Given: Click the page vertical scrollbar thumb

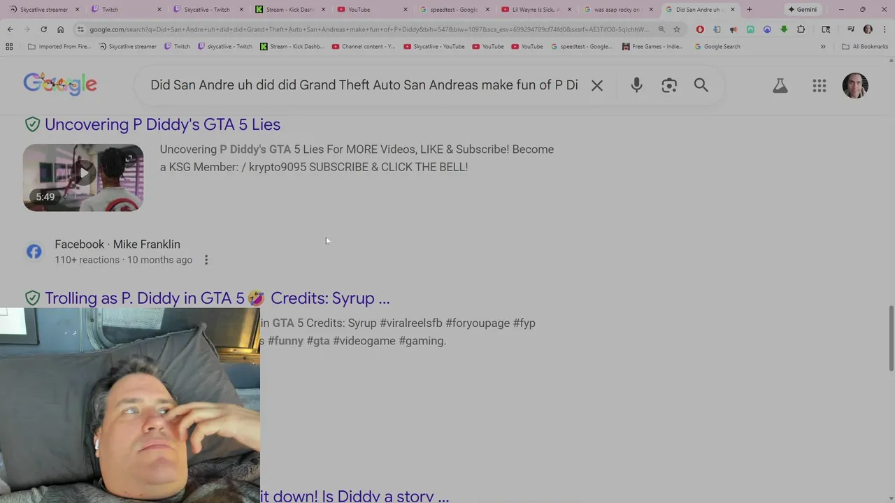Looking at the screenshot, I should (x=891, y=338).
